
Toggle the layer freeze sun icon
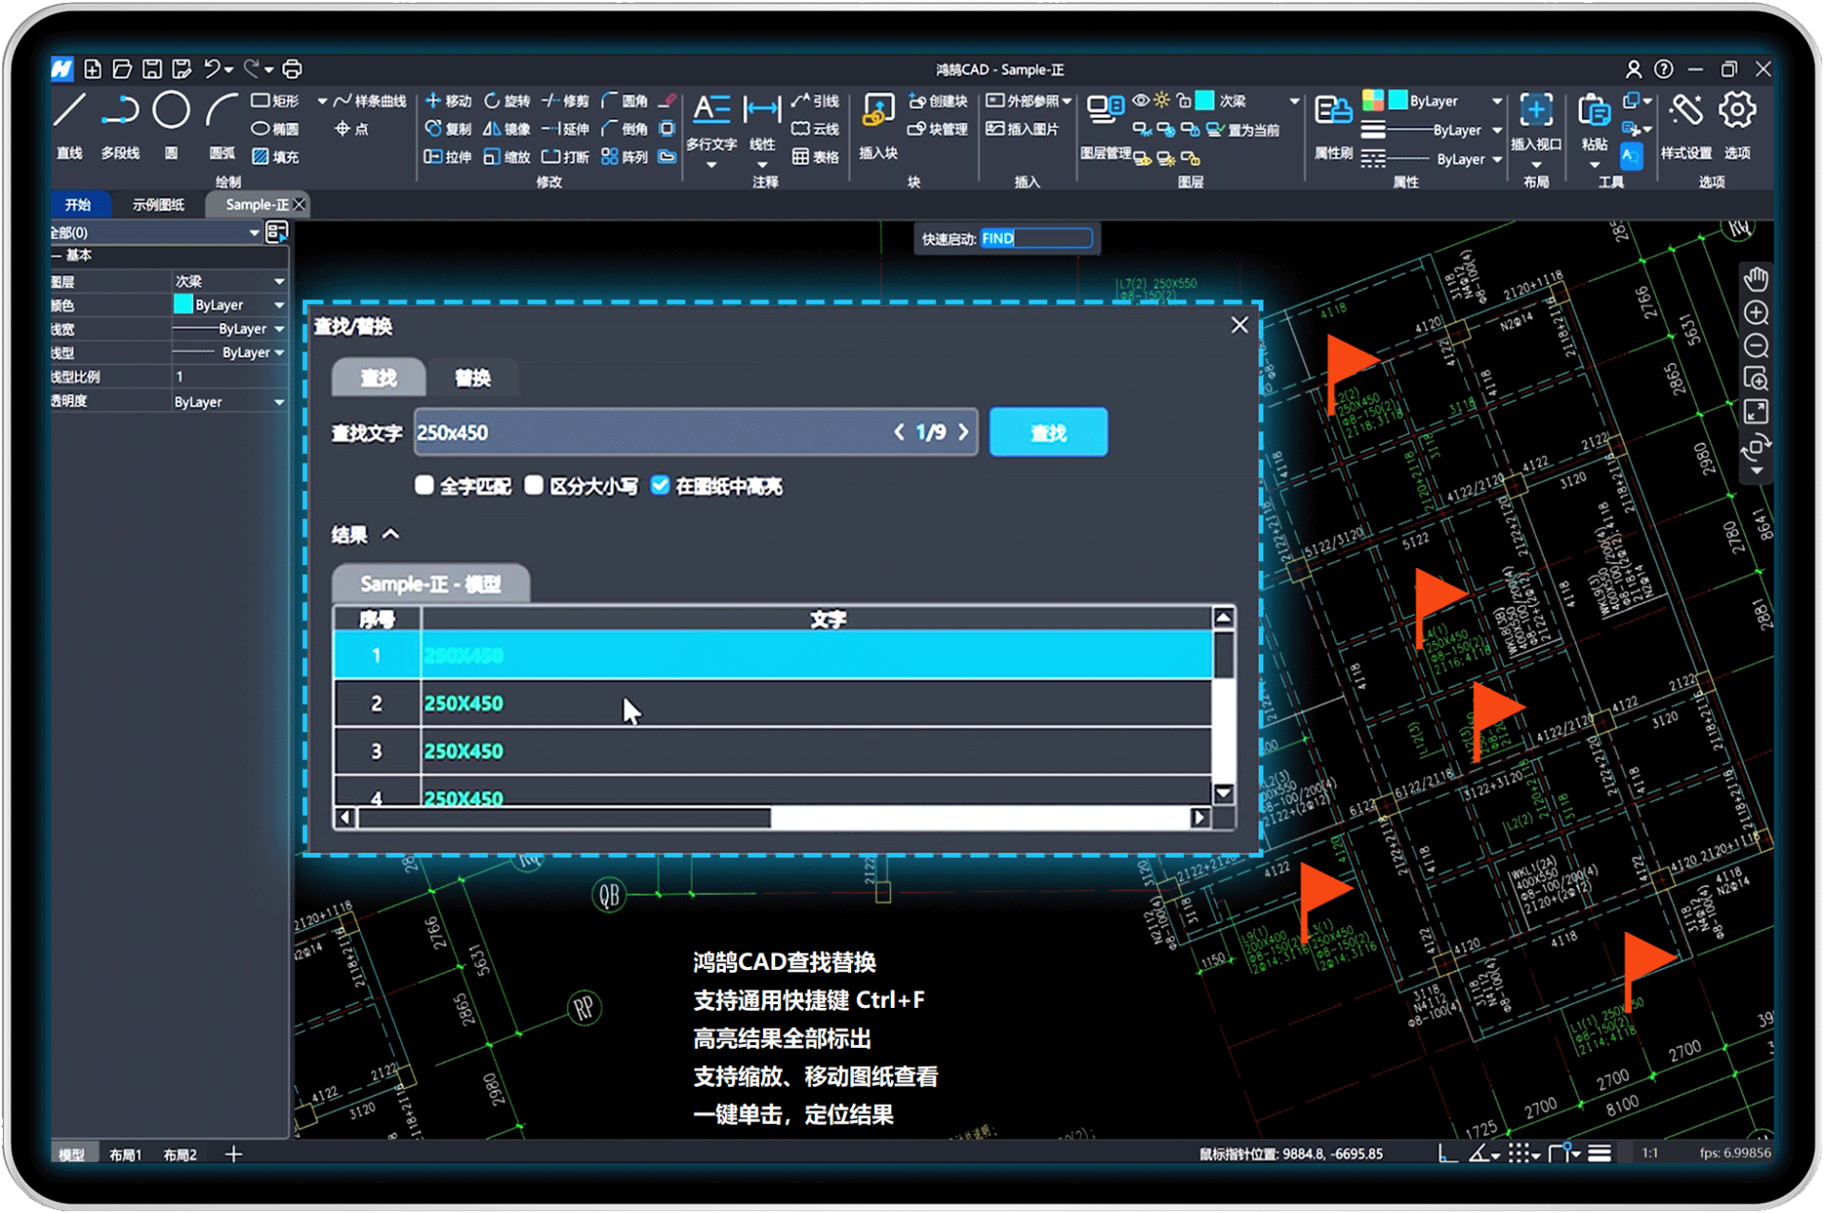[x=1162, y=100]
